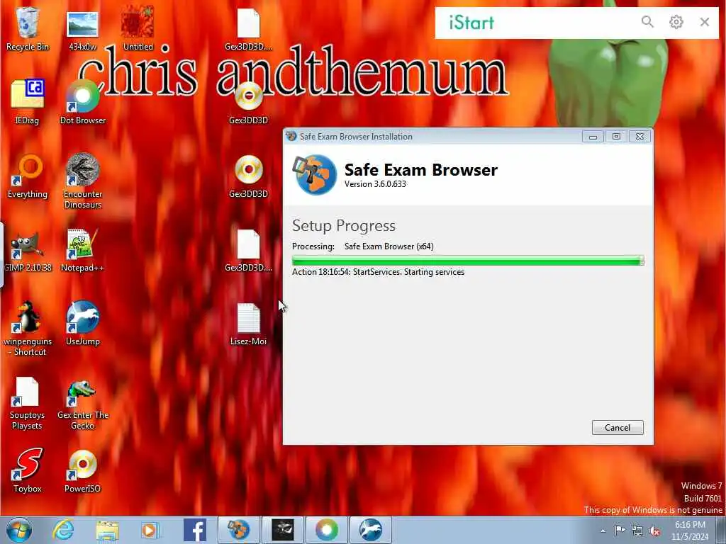Open Encounter Dinosaurs desktop shortcut
The width and height of the screenshot is (726, 544).
[x=82, y=181]
